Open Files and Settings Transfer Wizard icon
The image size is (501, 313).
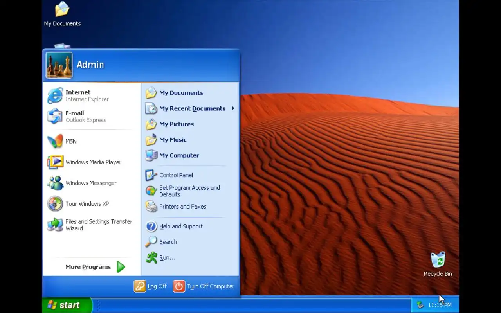tap(55, 225)
